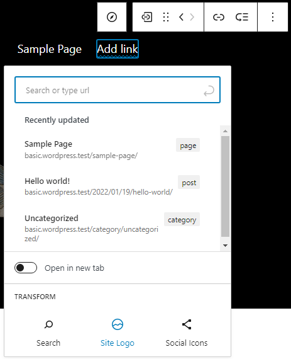
Task: Pick the Uncategorized category suggestion
Action: point(112,227)
